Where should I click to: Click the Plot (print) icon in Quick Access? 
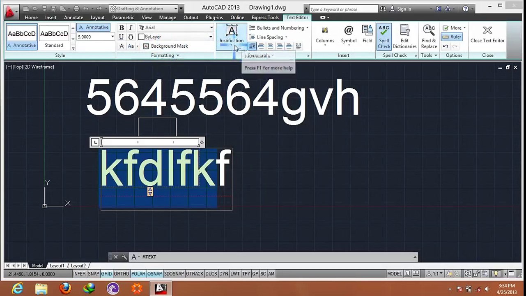click(x=76, y=9)
